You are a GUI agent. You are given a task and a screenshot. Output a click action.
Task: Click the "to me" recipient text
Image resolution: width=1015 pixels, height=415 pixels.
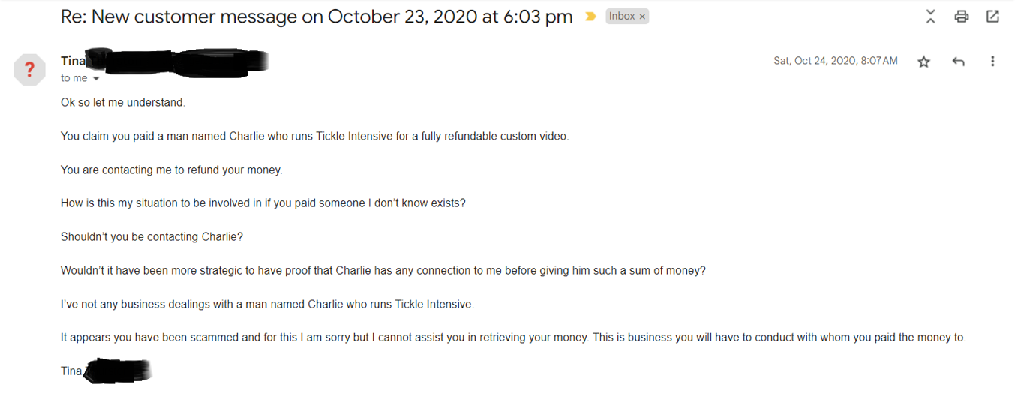[x=74, y=78]
